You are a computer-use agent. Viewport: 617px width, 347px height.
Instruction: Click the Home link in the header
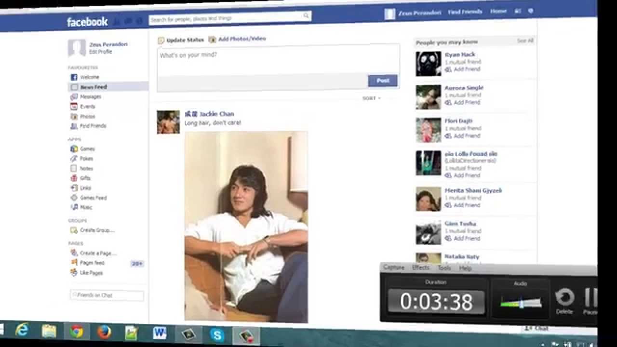tap(498, 11)
